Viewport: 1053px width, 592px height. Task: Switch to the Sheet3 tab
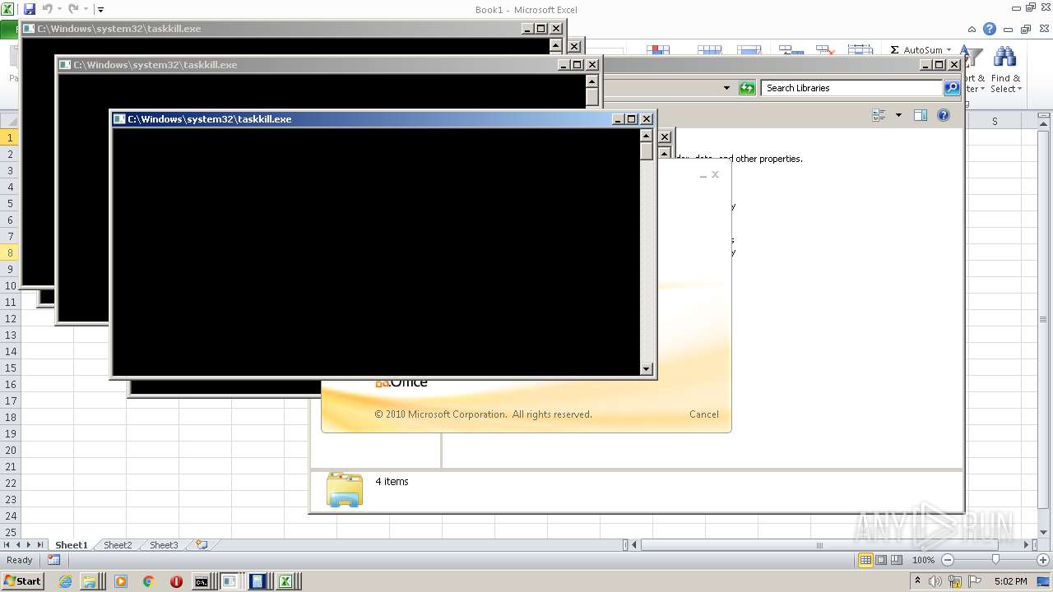pyautogui.click(x=164, y=545)
